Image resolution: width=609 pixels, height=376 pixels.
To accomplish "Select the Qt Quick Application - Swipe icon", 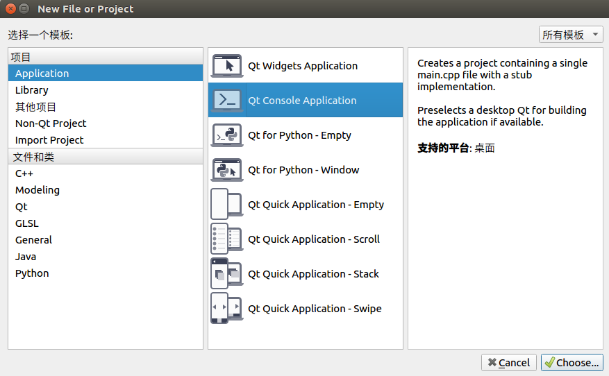I will (x=227, y=309).
